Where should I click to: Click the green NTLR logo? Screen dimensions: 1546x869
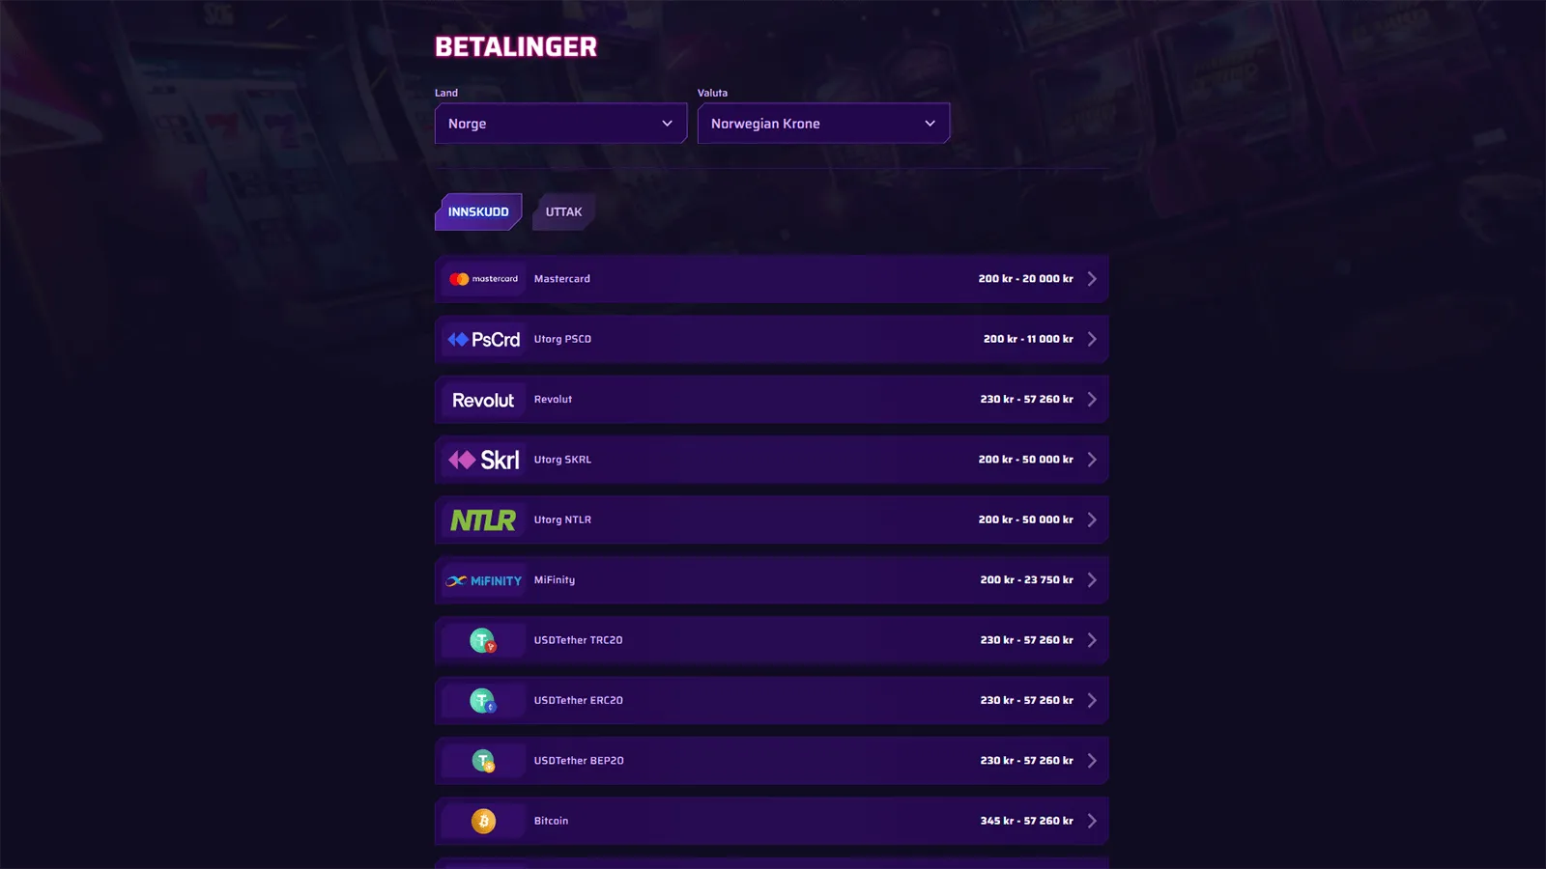coord(483,520)
